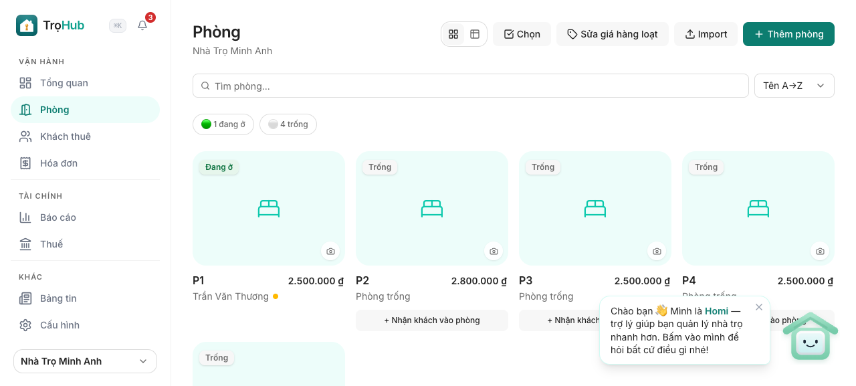Open room P4 thumbnail card
The height and width of the screenshot is (386, 856).
[x=758, y=209]
